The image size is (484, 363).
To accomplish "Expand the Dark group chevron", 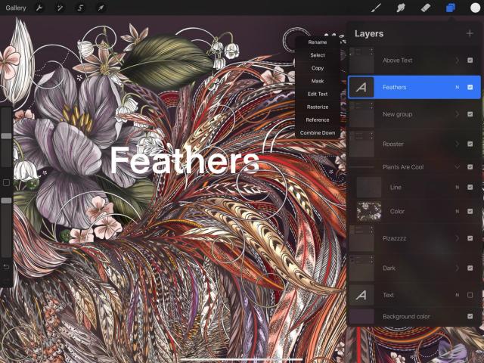I will (457, 268).
